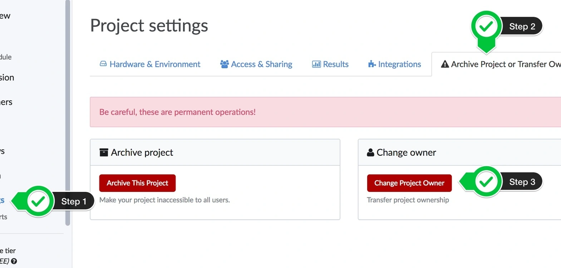Viewport: 561px width, 268px height.
Task: Click the user silhouette icon beside Change owner
Action: click(370, 153)
